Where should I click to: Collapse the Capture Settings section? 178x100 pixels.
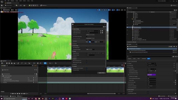[72, 29]
